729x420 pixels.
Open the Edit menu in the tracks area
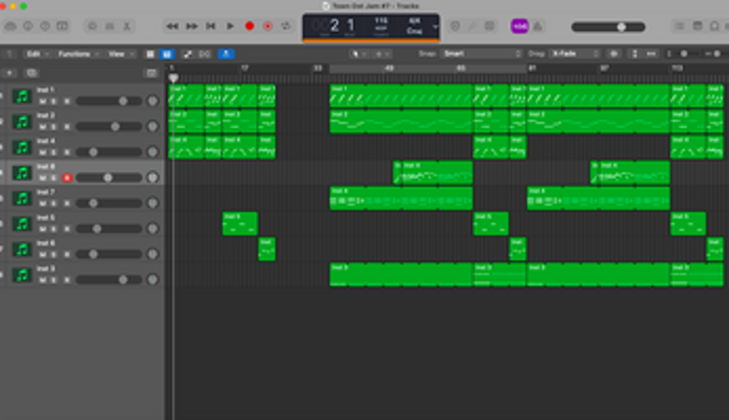[x=36, y=54]
